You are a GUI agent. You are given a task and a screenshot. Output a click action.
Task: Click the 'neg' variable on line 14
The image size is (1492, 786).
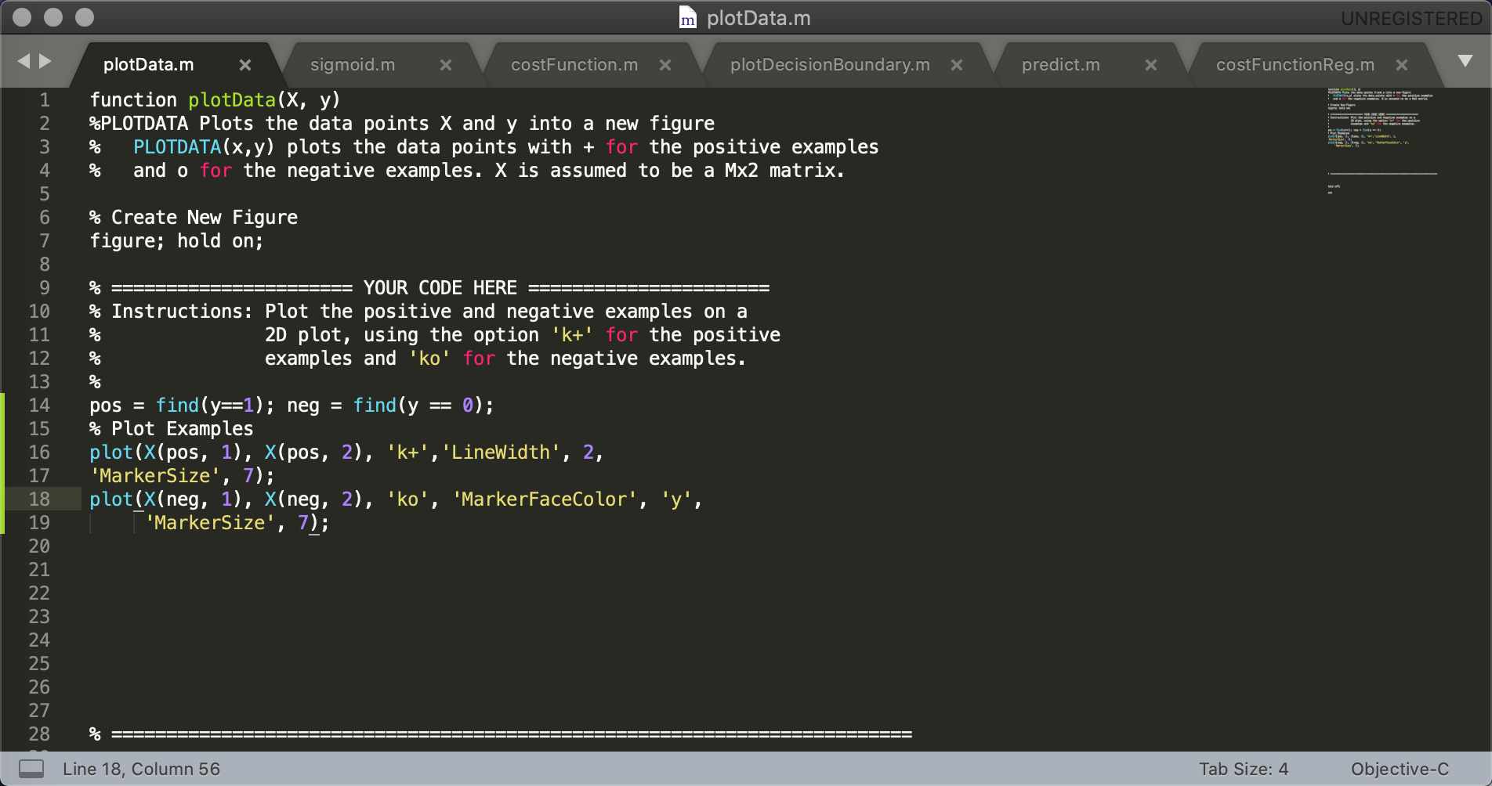click(x=303, y=406)
